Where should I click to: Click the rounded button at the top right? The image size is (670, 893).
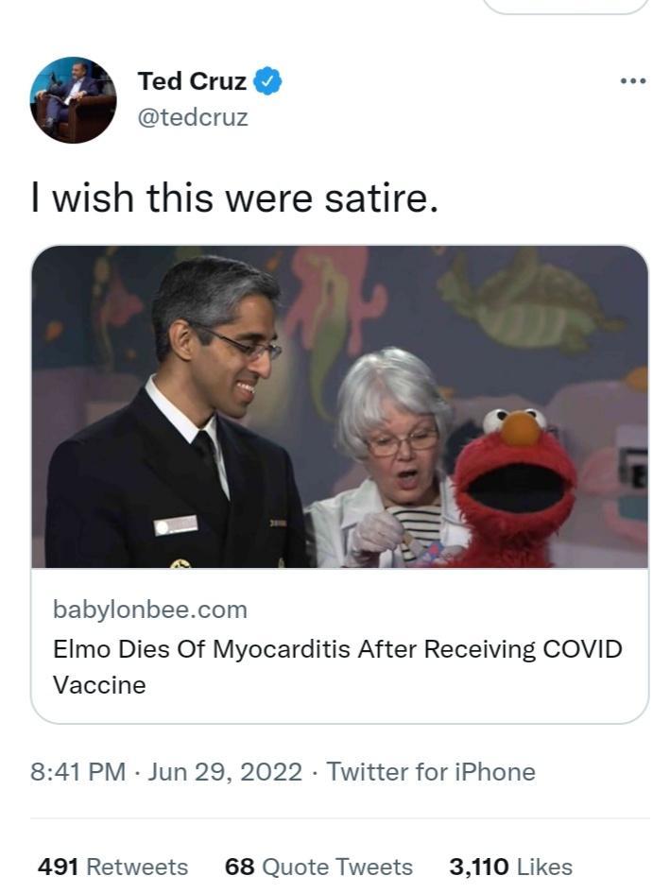(x=565, y=8)
